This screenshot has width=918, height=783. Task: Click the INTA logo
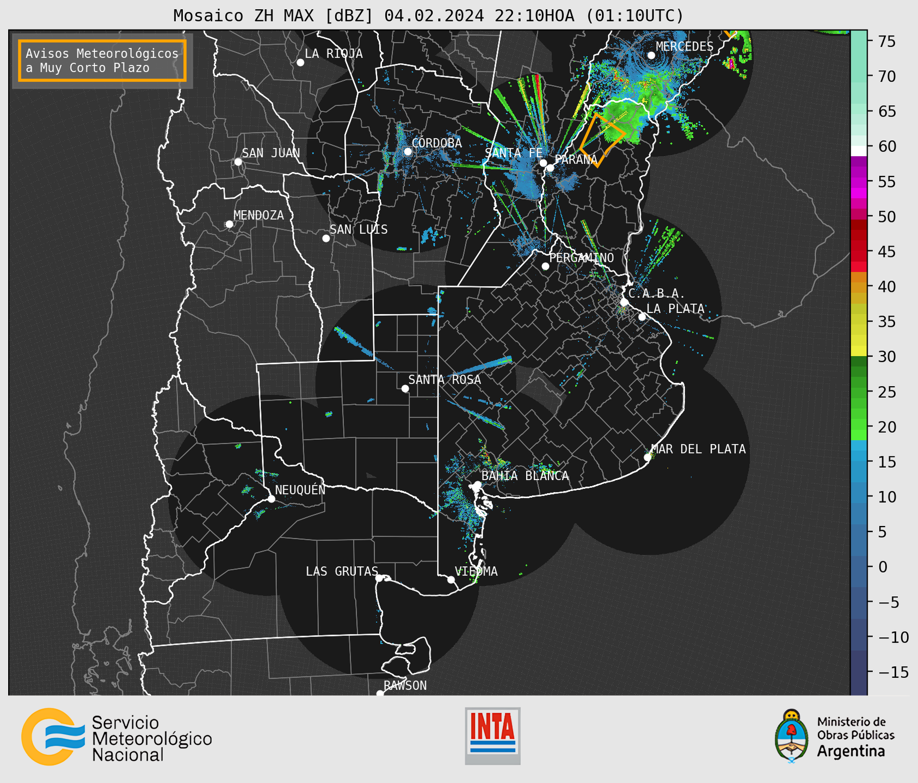pos(492,736)
